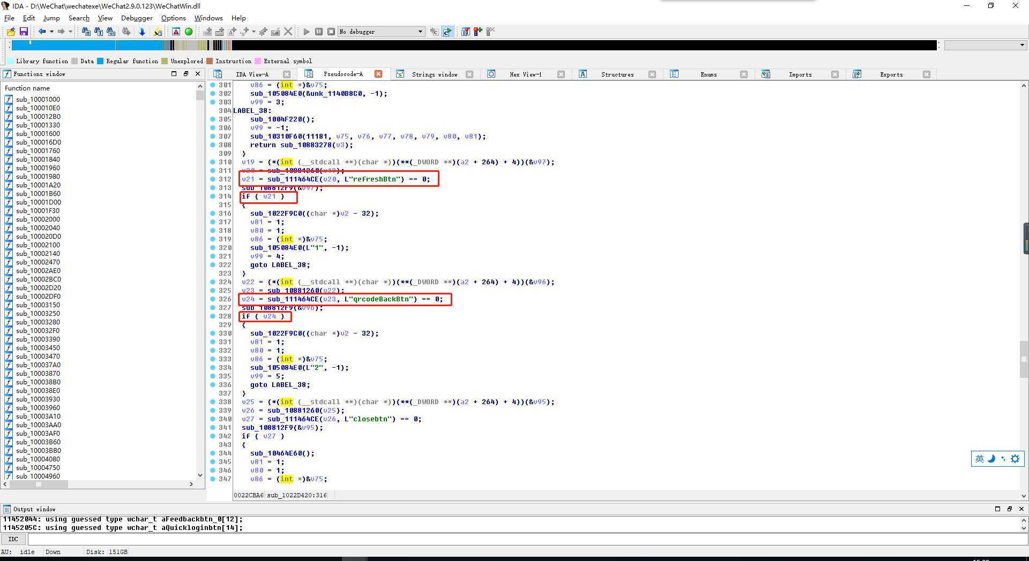Click the delete breakpoint icon with gray X
Screen dimensions: 1029x561
[490, 32]
